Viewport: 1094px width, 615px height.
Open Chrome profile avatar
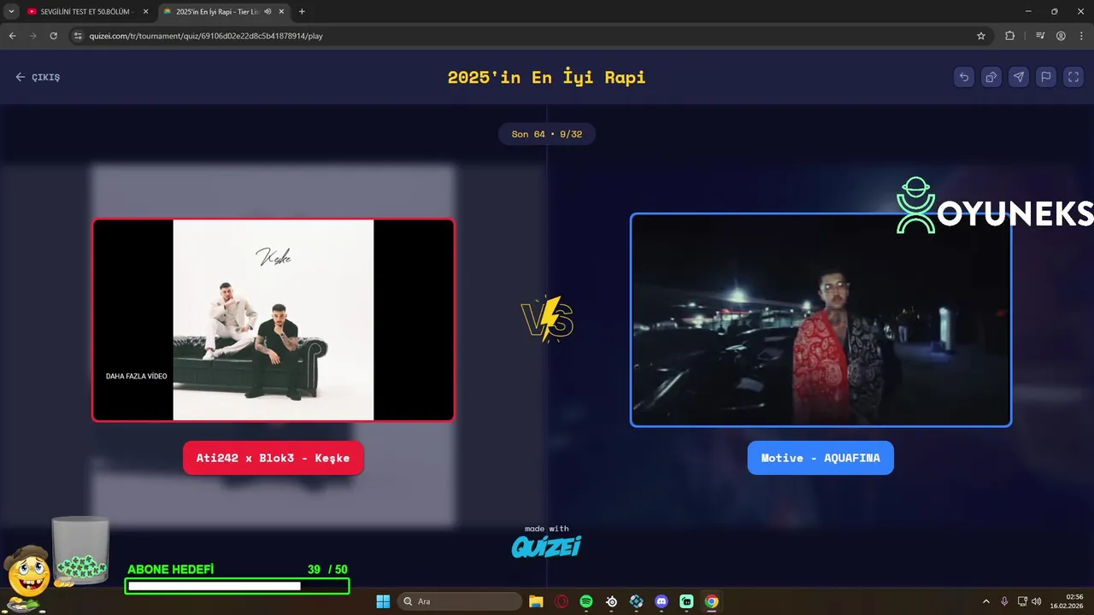pyautogui.click(x=1061, y=36)
